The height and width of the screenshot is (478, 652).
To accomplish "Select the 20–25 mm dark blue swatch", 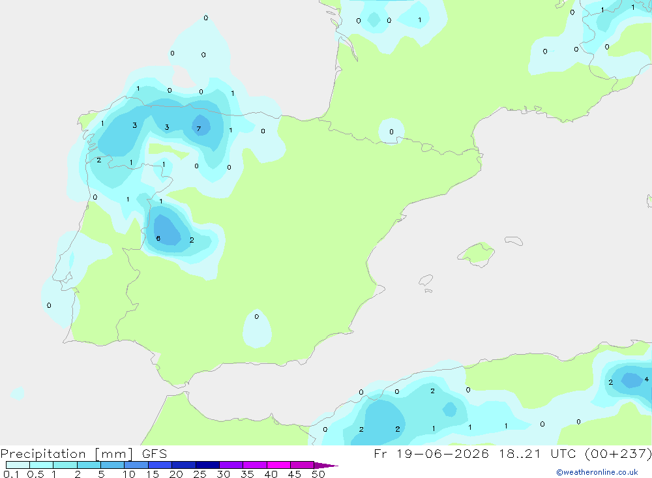I will point(183,465).
